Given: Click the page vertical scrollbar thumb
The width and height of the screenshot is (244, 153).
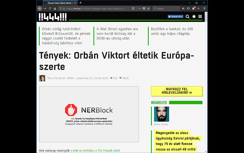Looking at the screenshot, I should point(206,19).
